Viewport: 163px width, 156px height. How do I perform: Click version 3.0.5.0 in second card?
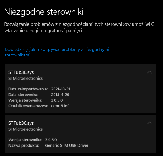(51, 140)
